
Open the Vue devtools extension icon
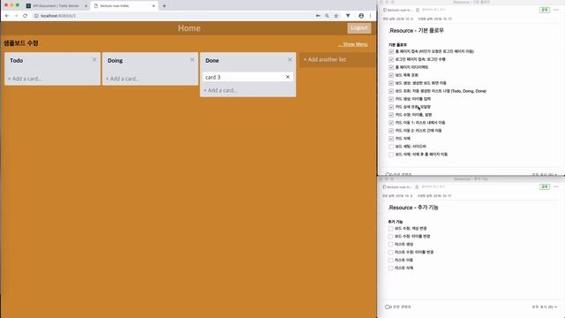[348, 16]
